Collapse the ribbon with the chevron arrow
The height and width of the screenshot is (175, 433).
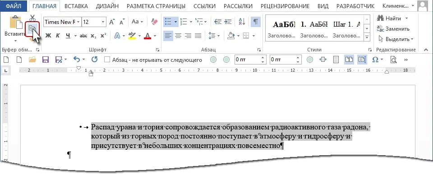(426, 50)
